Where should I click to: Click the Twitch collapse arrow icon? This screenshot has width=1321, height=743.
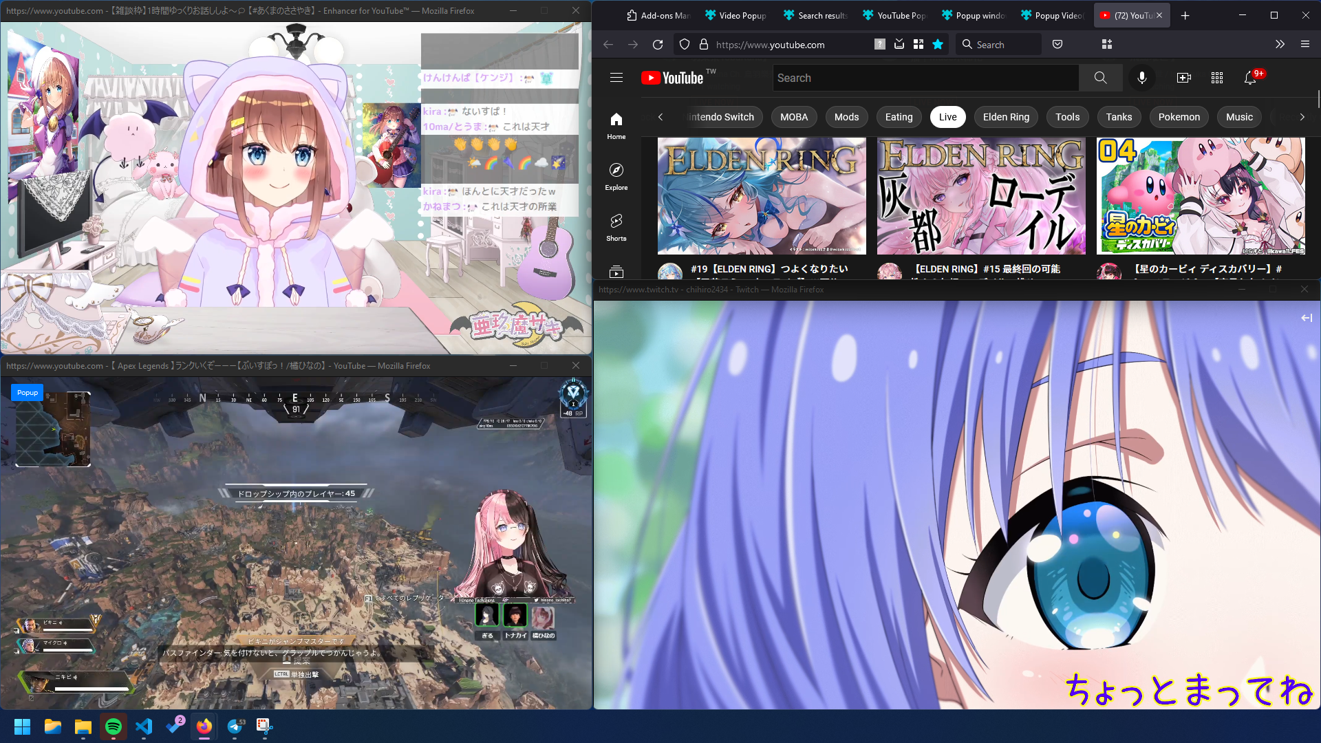[1306, 318]
